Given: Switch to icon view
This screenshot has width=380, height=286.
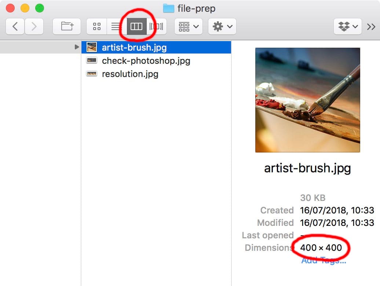Looking at the screenshot, I should click(x=97, y=26).
